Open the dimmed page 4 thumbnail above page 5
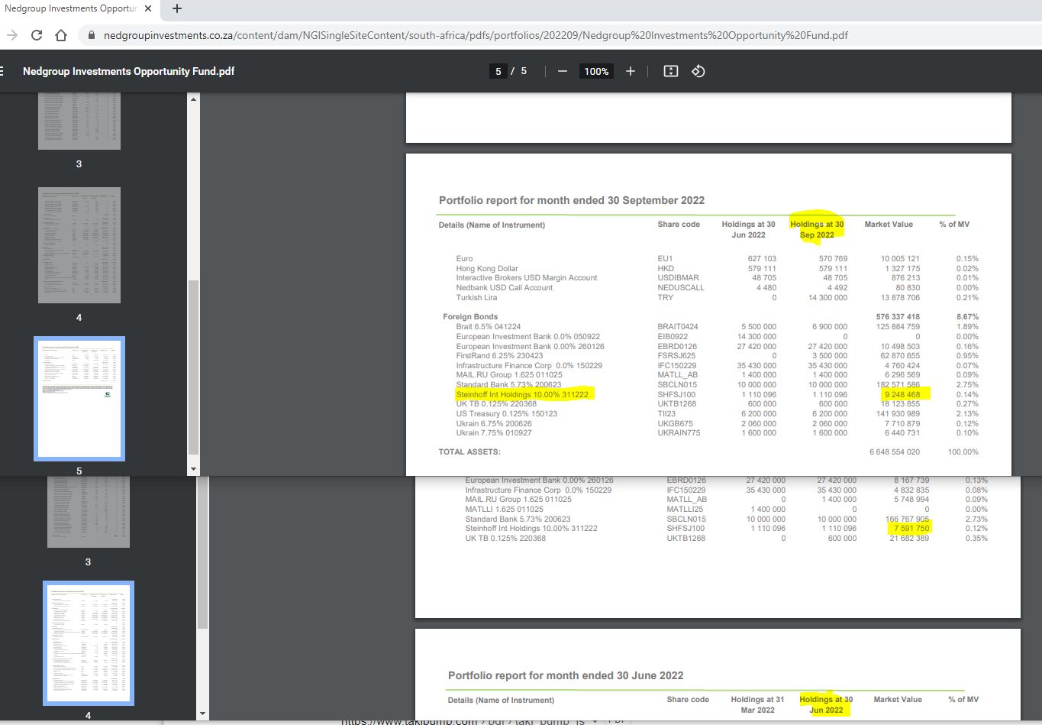This screenshot has height=725, width=1042. coord(79,245)
